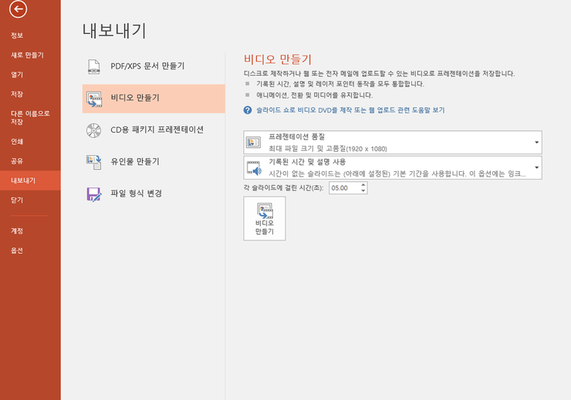The width and height of the screenshot is (571, 400).
Task: Select CD용 패키지 프레젠테이션 label
Action: click(x=157, y=129)
